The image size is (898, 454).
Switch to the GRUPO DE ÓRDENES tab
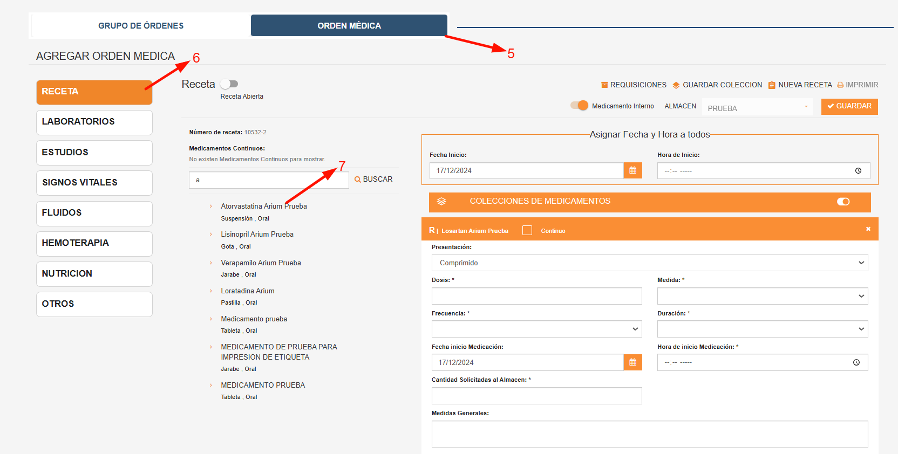(141, 26)
